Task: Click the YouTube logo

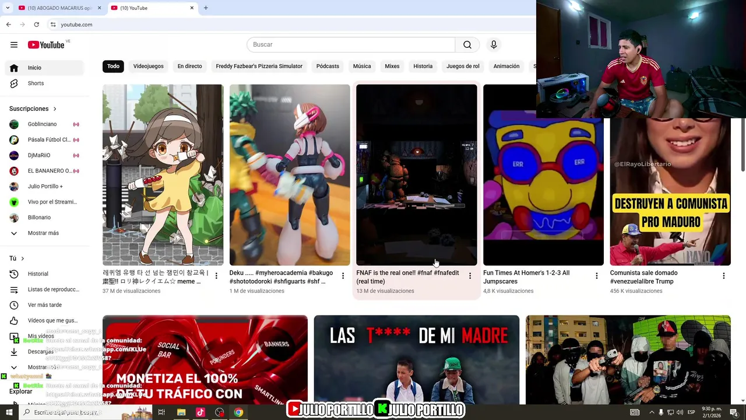Action: click(x=46, y=45)
